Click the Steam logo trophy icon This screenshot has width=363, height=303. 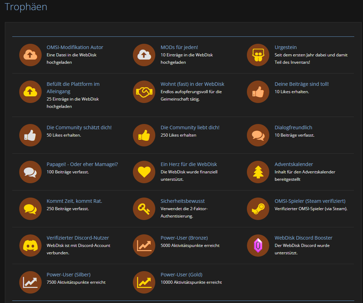(x=258, y=209)
